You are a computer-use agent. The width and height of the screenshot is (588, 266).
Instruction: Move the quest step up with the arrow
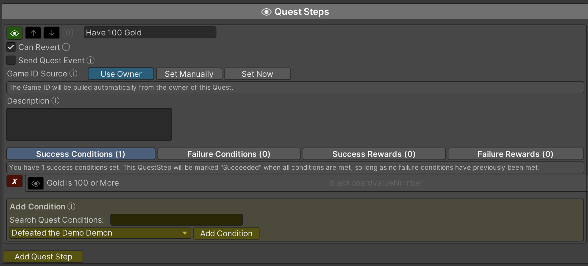click(33, 33)
